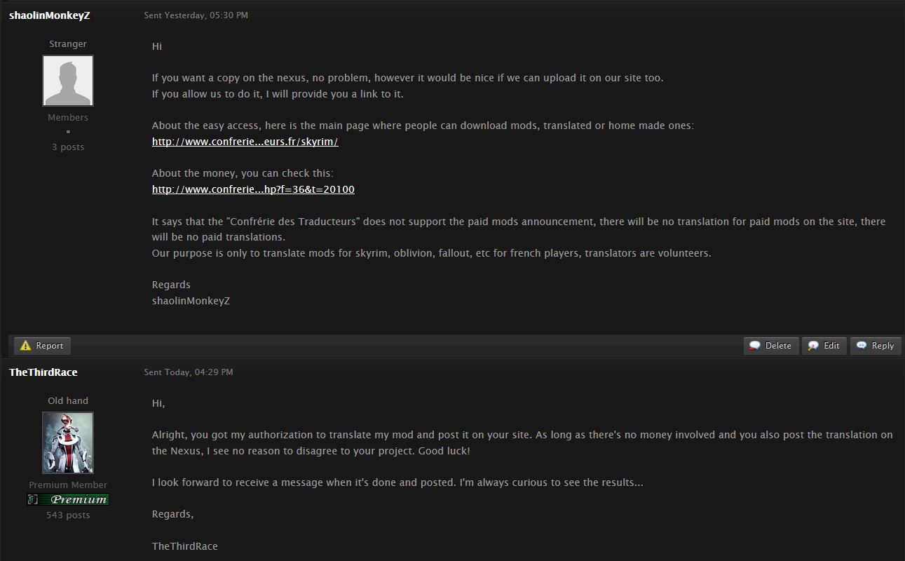Click the 3 posts count
Image resolution: width=905 pixels, height=561 pixels.
pos(68,147)
